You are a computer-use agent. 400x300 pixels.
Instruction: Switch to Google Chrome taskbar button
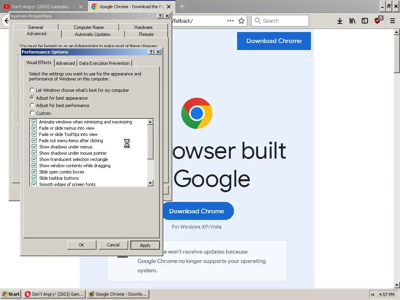pyautogui.click(x=118, y=294)
